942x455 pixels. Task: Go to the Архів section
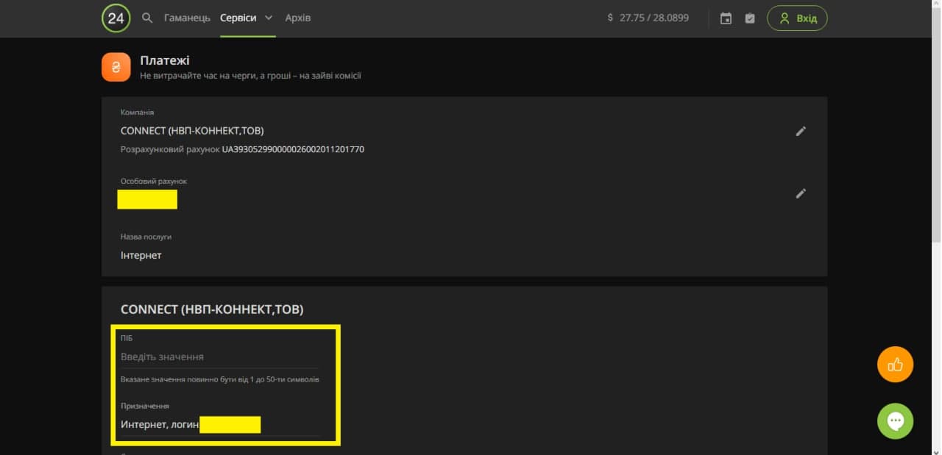[297, 18]
